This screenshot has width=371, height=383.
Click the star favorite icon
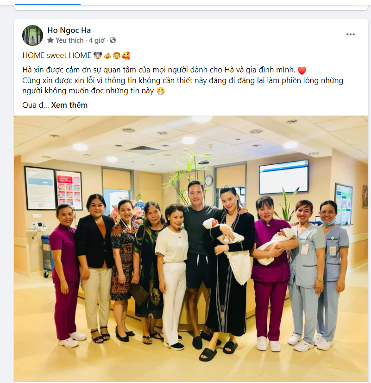[x=50, y=40]
